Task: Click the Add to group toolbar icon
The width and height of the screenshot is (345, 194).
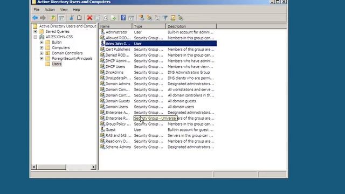Action: 181,18
